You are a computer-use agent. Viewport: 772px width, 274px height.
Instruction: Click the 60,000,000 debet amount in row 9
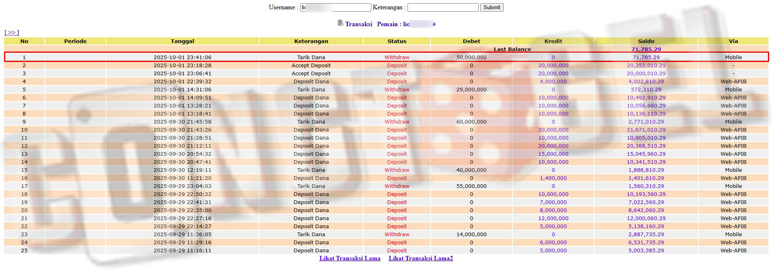click(471, 122)
